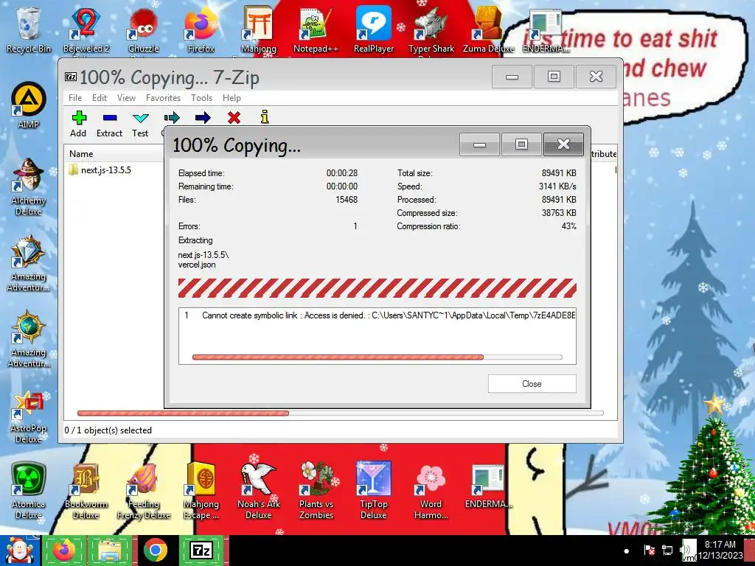Select the symbolic link error message row
Viewport: 755px width, 566px height.
click(x=377, y=315)
